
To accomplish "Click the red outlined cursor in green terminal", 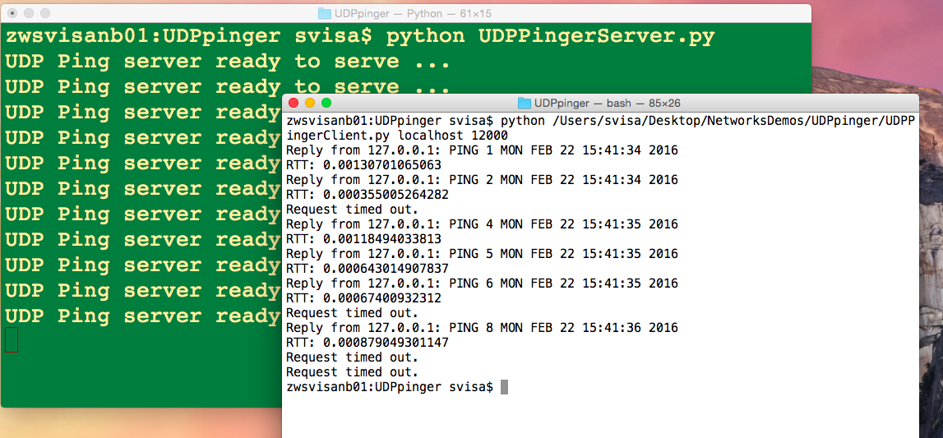I will coord(12,339).
